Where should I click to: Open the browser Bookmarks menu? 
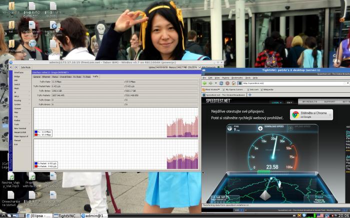pyautogui.click(x=237, y=78)
